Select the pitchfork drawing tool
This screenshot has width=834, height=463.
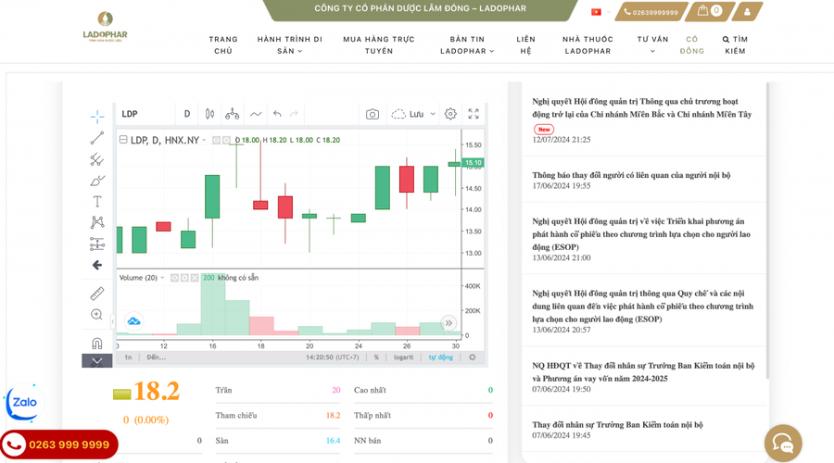[96, 159]
